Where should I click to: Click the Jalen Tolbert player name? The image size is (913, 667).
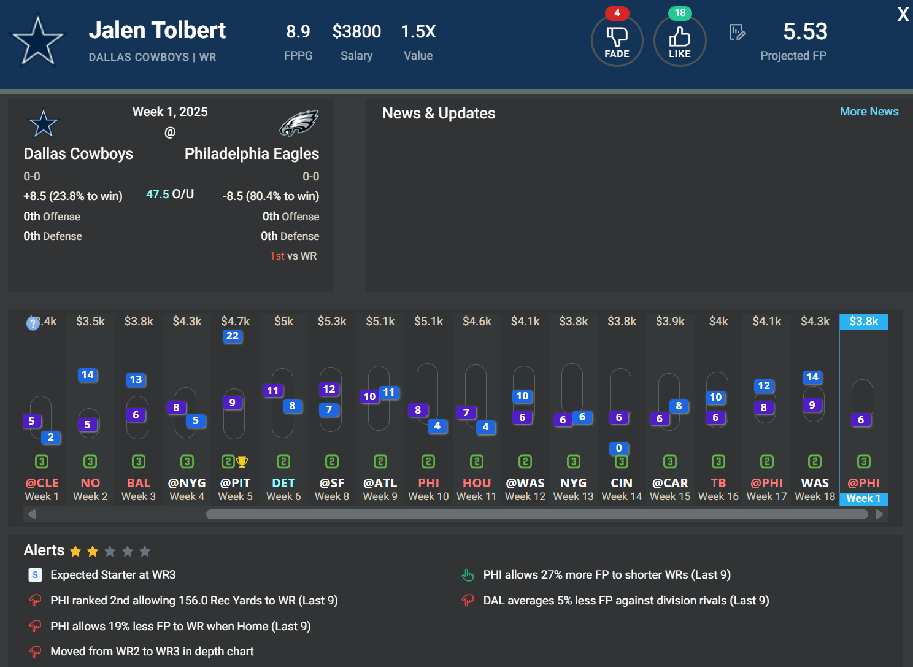point(157,30)
